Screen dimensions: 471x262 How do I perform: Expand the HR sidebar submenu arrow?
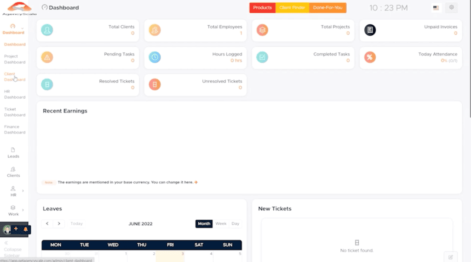(23, 191)
